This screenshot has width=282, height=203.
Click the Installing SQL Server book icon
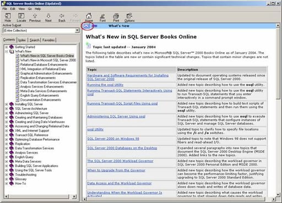click(12, 104)
